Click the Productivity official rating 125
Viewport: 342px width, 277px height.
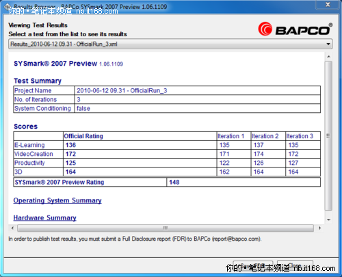tap(70, 163)
